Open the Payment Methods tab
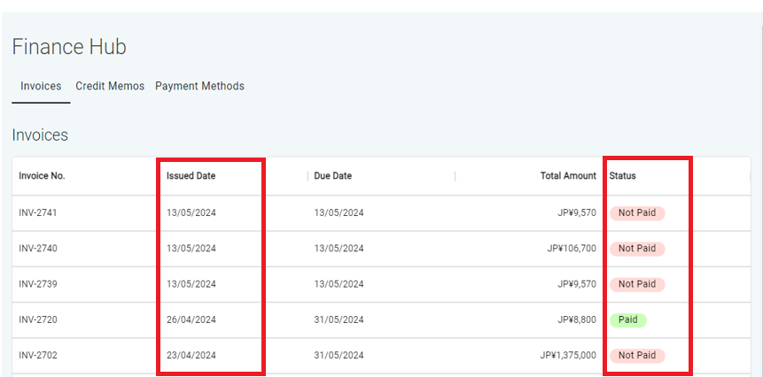The image size is (763, 377). coord(199,86)
